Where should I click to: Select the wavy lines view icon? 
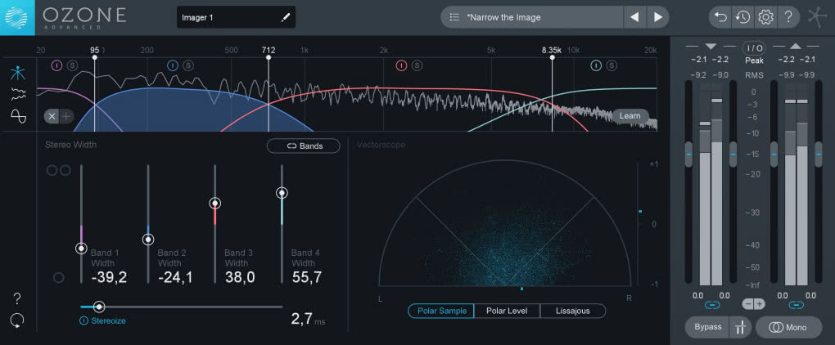18,95
